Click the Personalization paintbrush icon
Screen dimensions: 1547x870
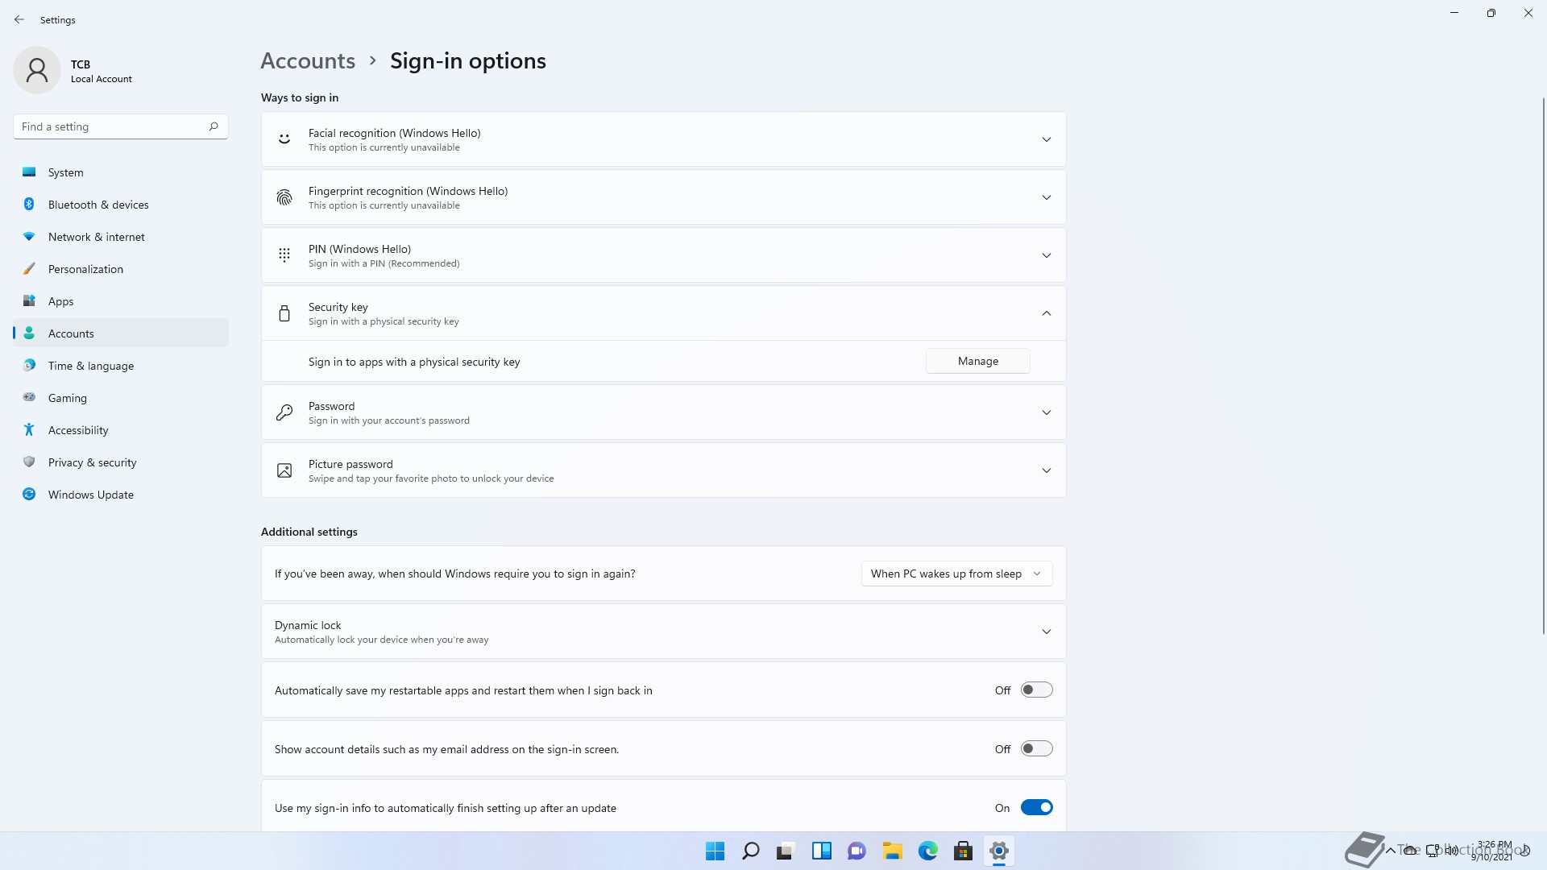pyautogui.click(x=29, y=268)
